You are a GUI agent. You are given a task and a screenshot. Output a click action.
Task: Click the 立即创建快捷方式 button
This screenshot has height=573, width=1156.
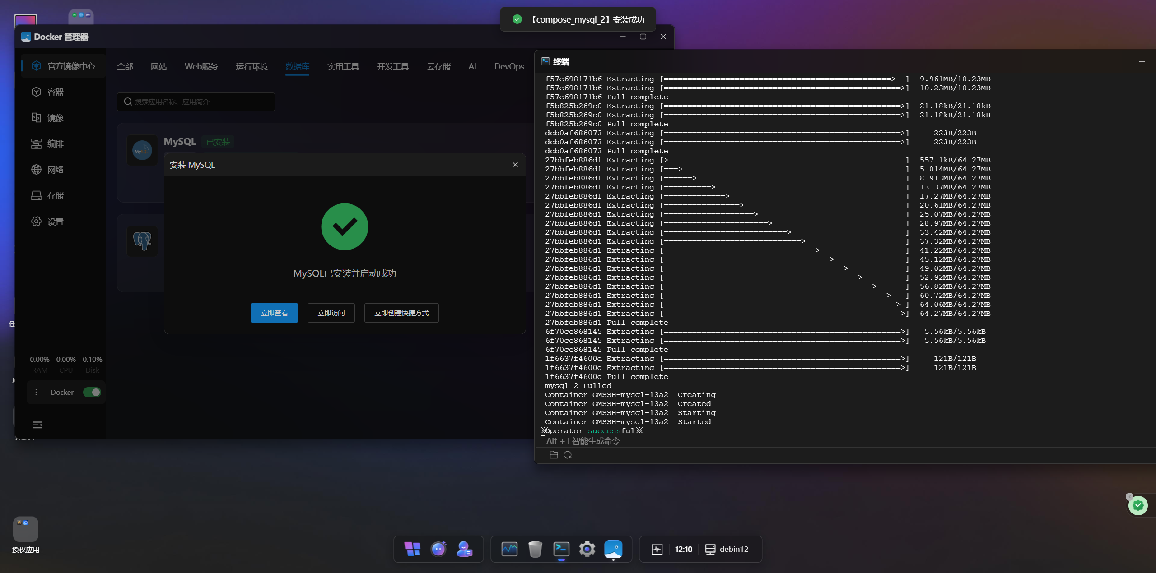coord(401,313)
